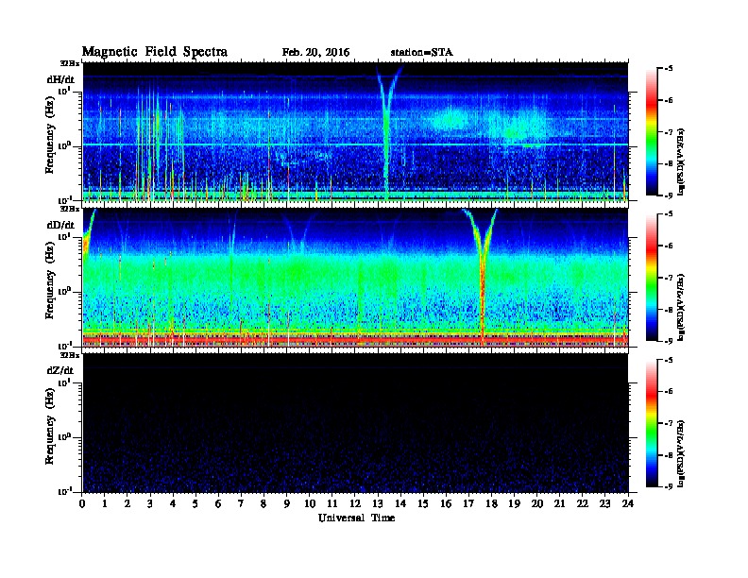Screen dimensions: 748x578
Task: Click hour "3" on the time axis
Action: tap(150, 503)
